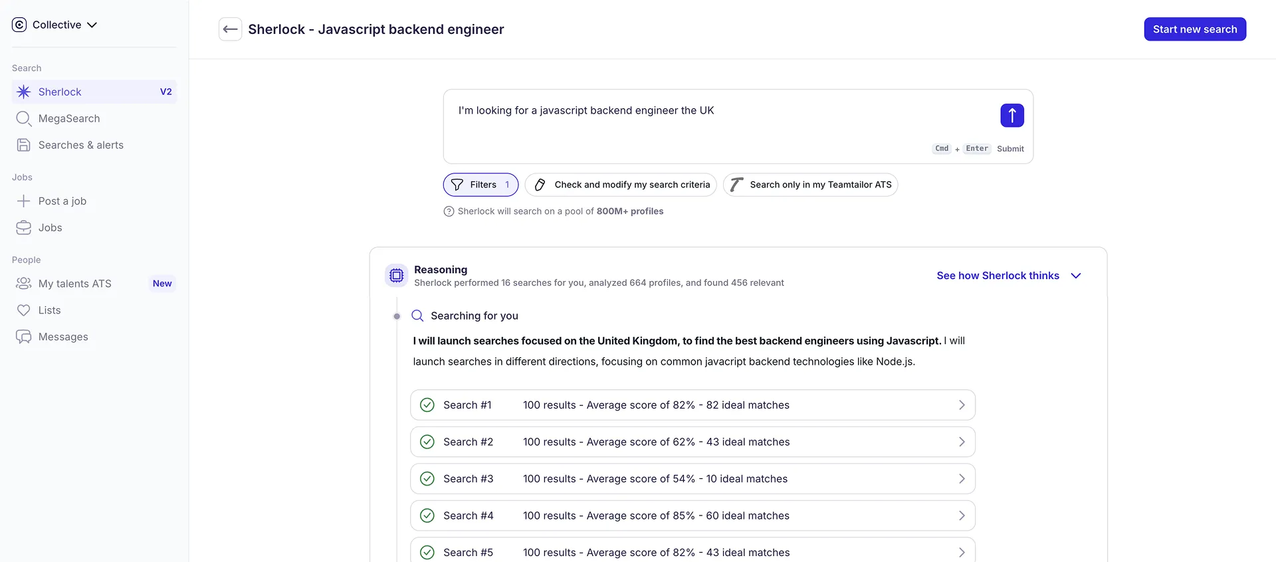This screenshot has height=562, width=1276.
Task: Expand Search #1 row chevron
Action: tap(962, 405)
